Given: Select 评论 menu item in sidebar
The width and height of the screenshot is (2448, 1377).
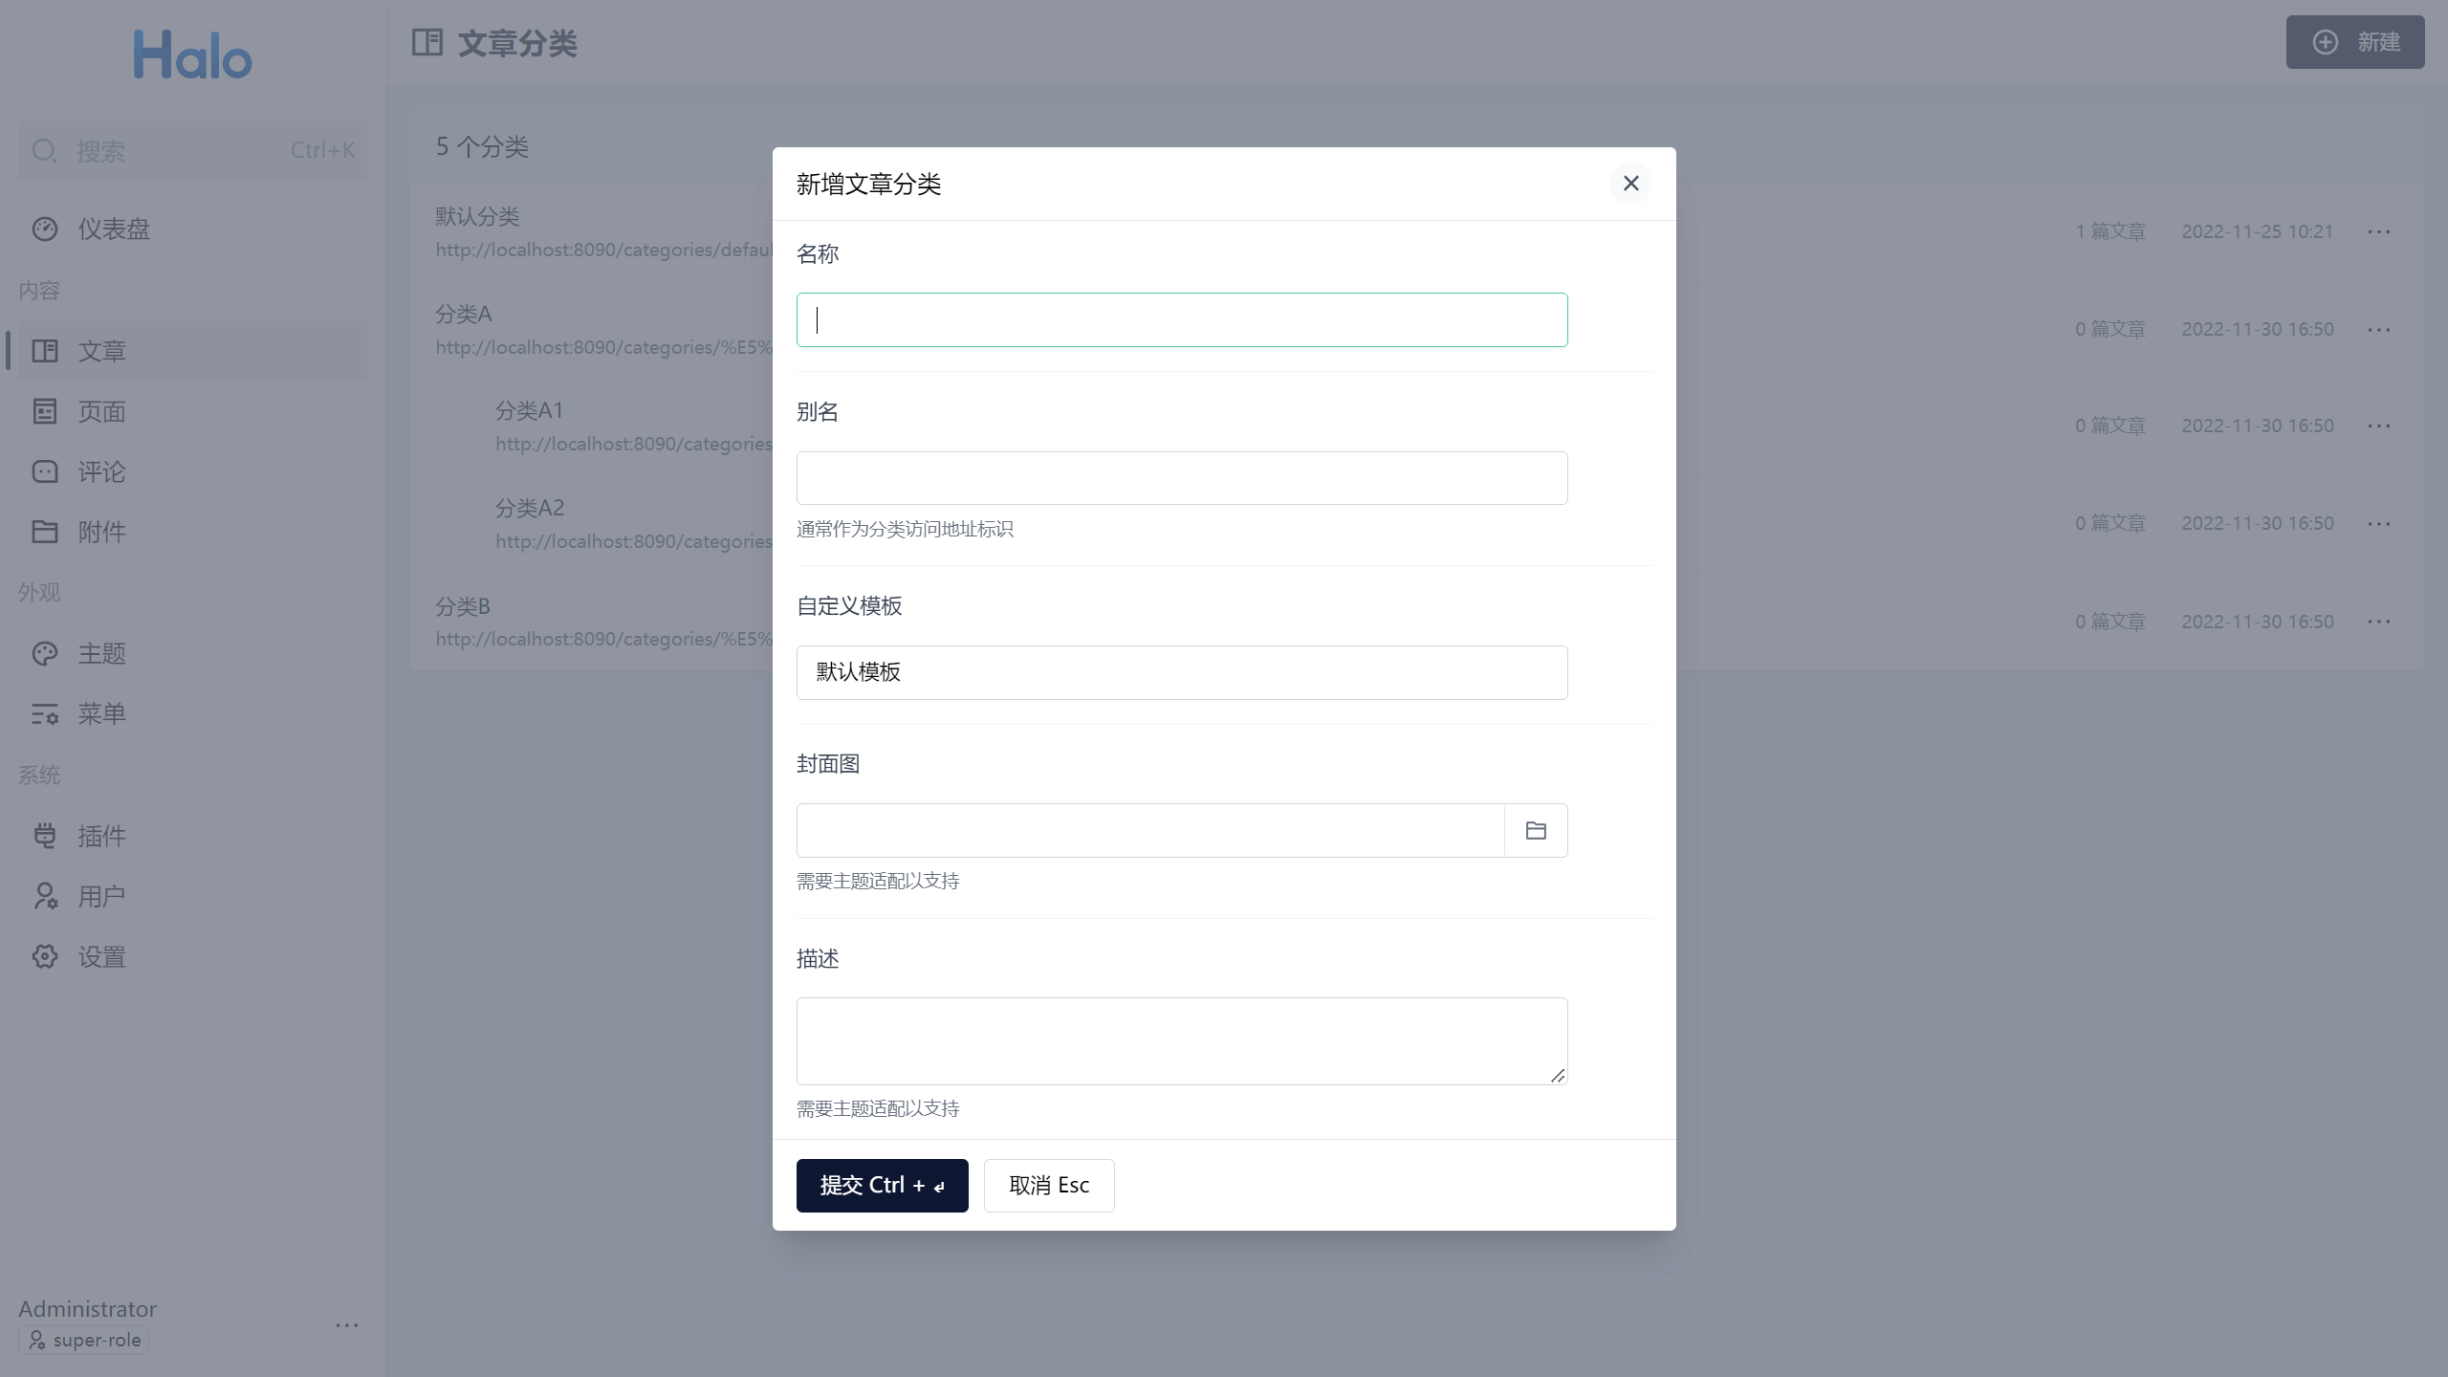Looking at the screenshot, I should point(192,471).
